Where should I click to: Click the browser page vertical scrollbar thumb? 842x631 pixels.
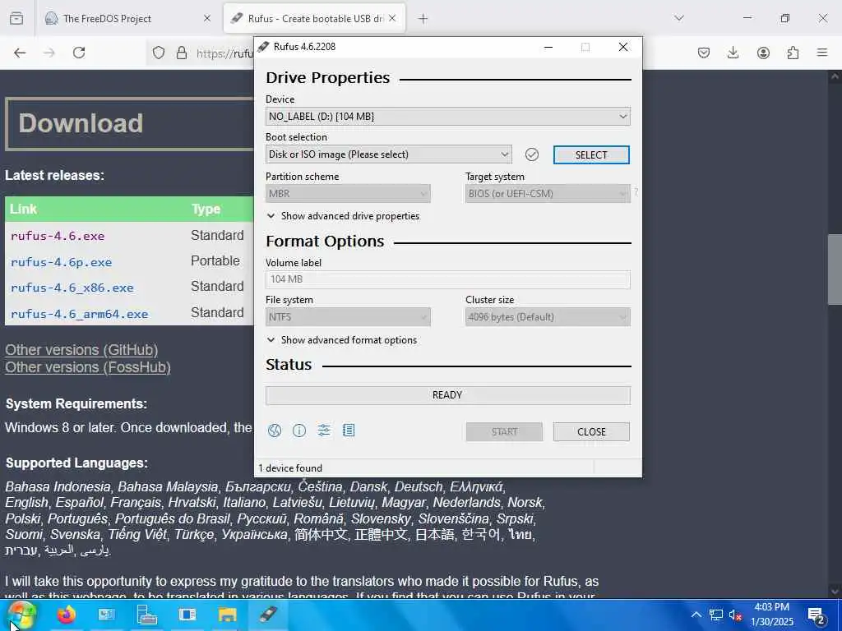click(x=835, y=269)
